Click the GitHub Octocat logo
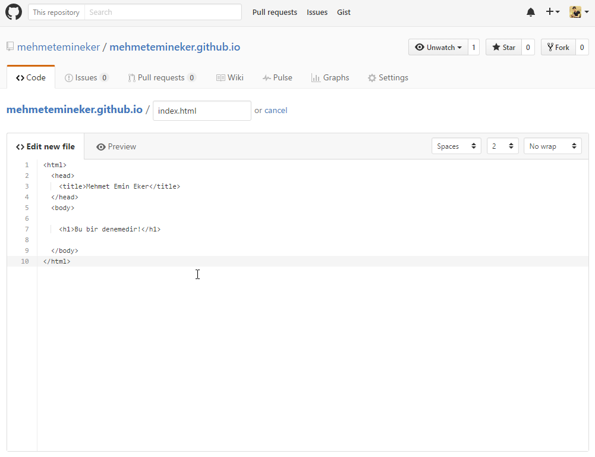 tap(14, 12)
